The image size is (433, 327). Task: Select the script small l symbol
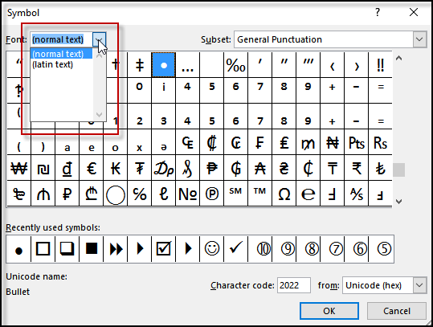click(x=164, y=194)
